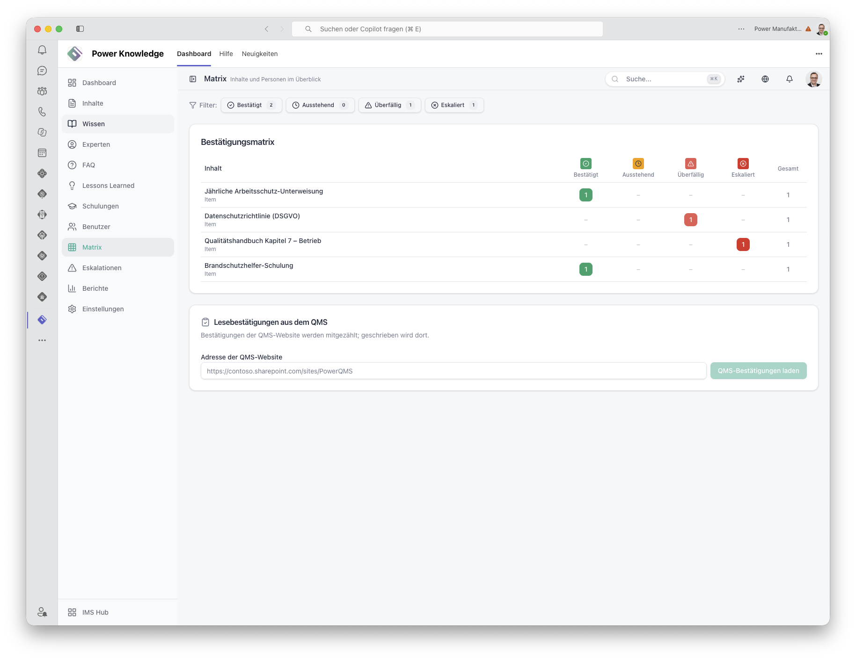
Task: Click the AI sparkles icon in header
Action: (x=741, y=79)
